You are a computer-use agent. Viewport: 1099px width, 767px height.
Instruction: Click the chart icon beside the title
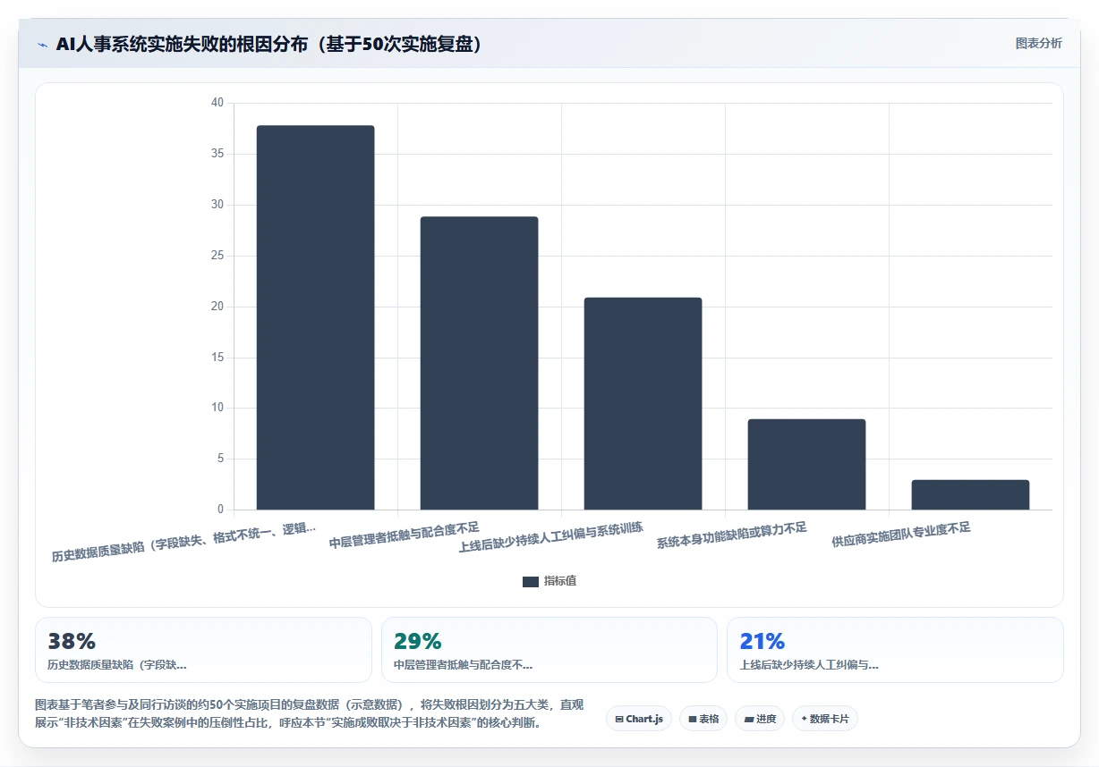(x=42, y=45)
